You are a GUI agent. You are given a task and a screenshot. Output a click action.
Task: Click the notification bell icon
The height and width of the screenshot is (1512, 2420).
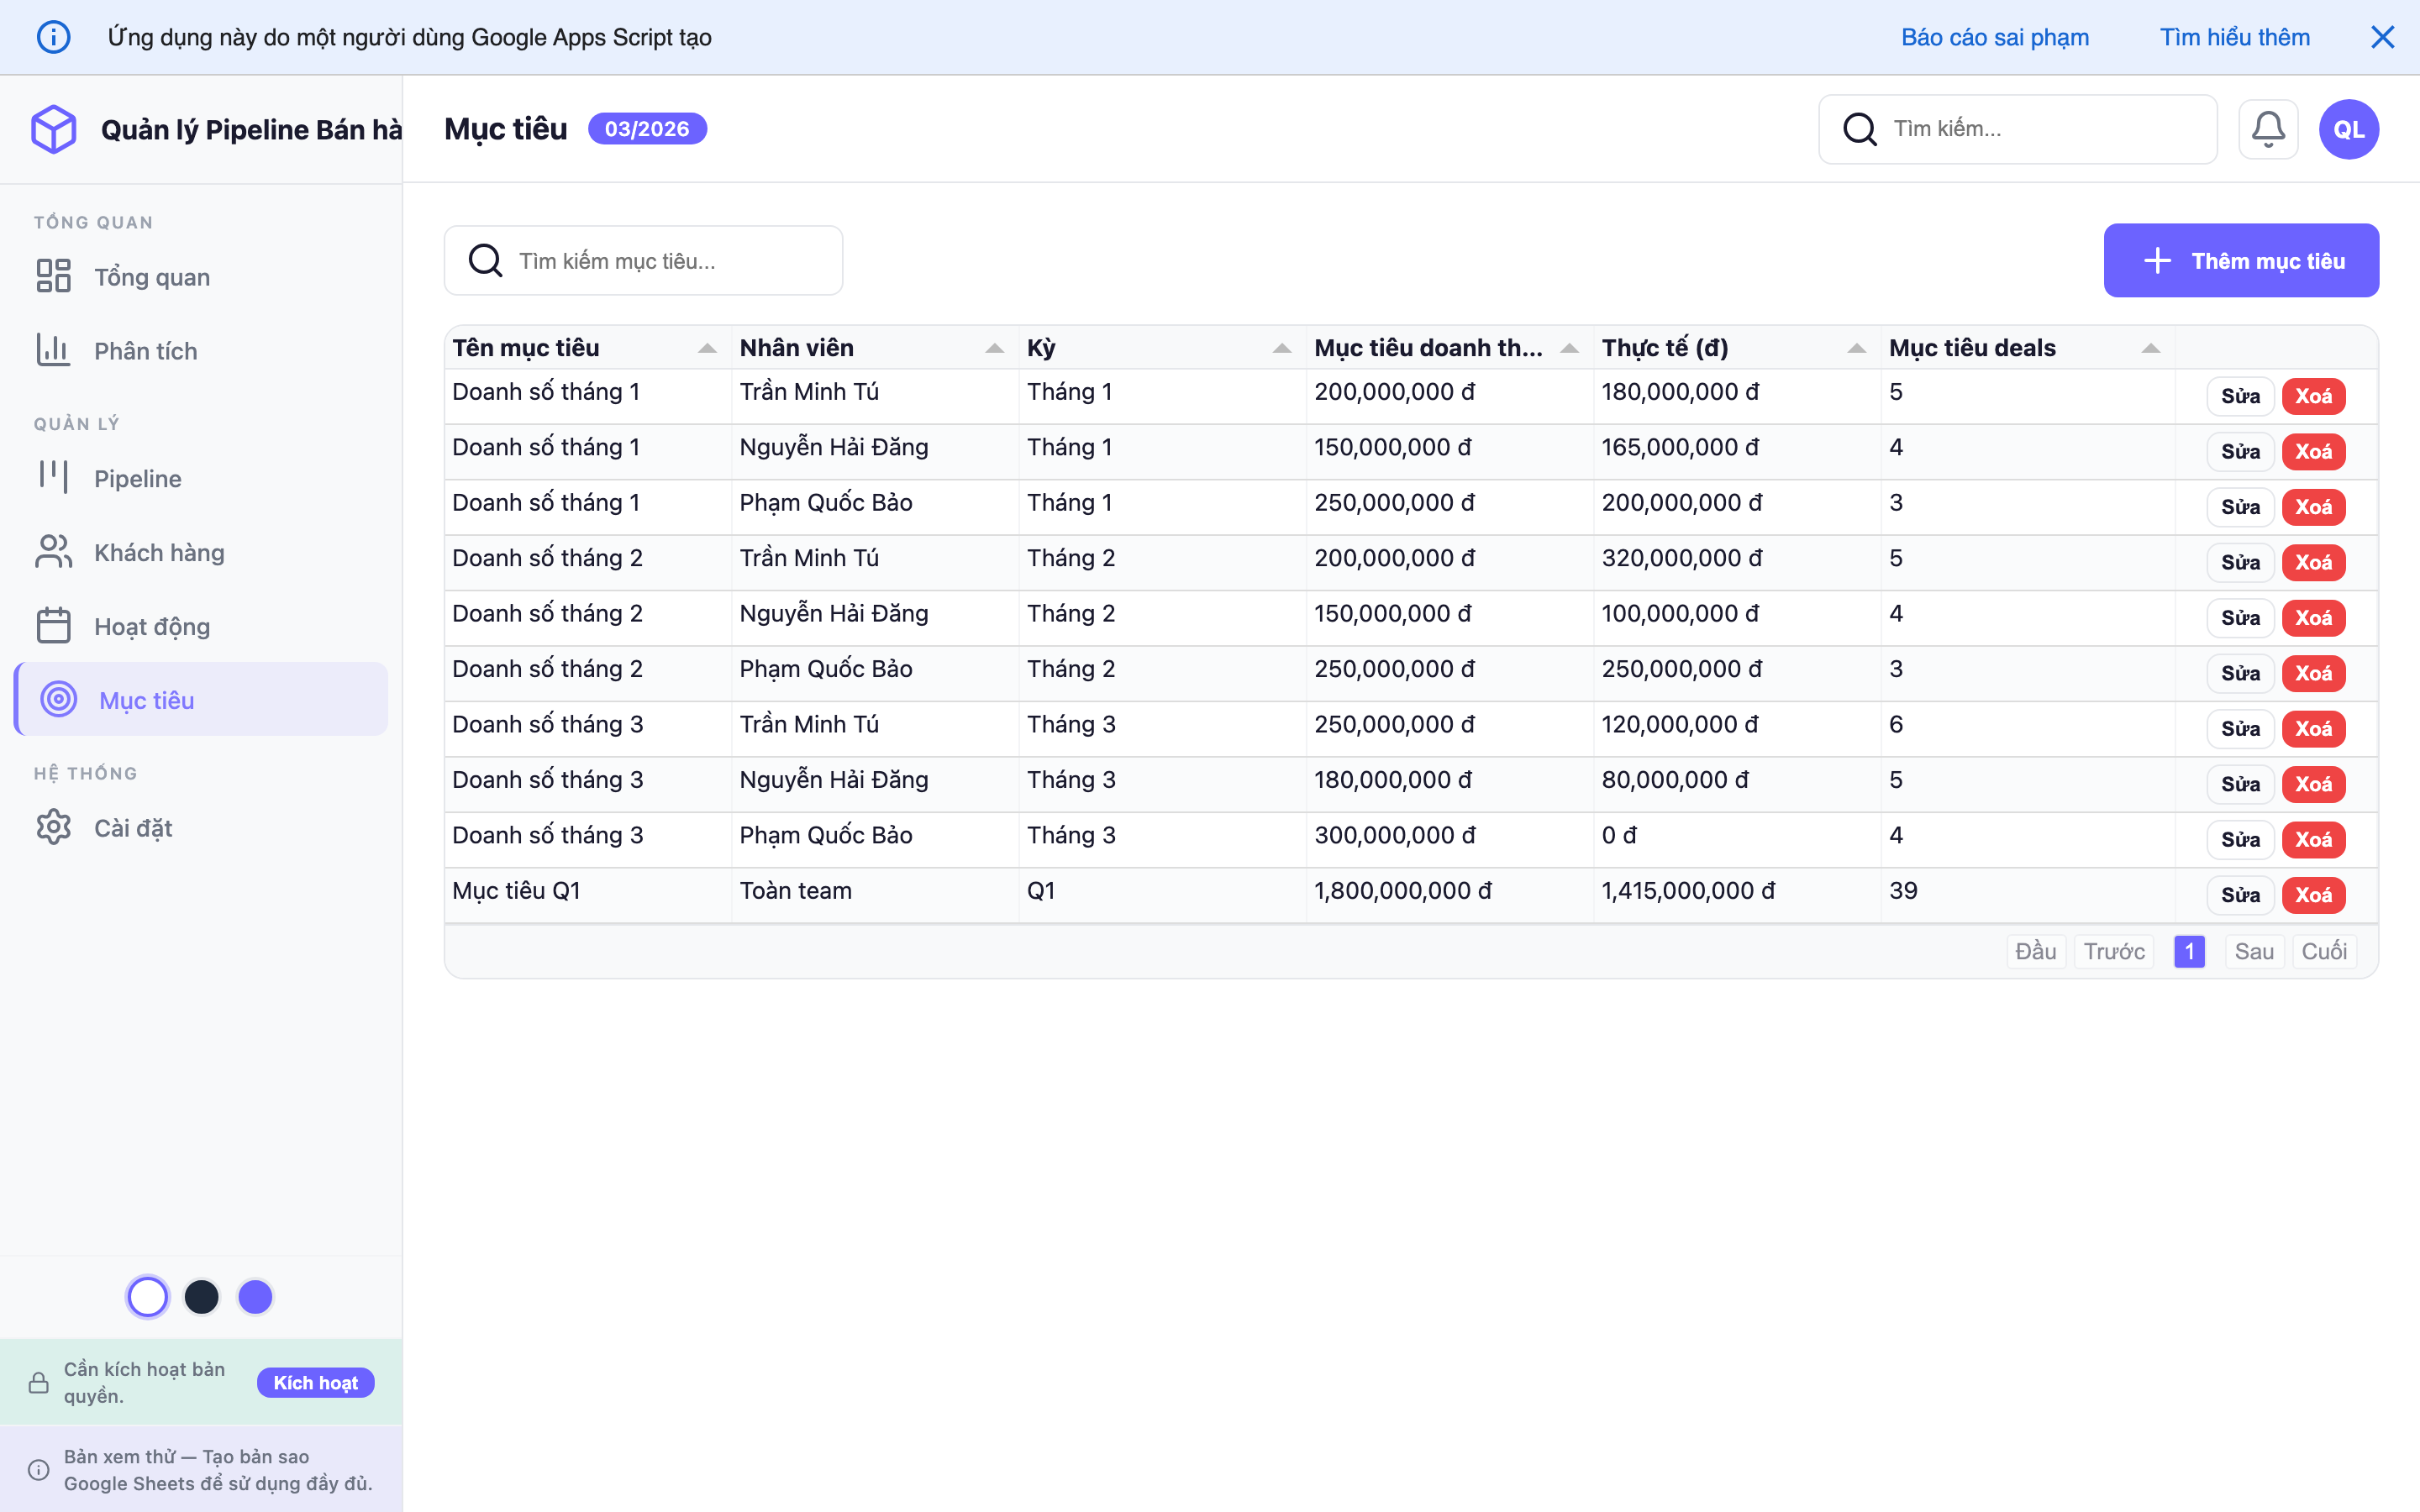coord(2269,128)
